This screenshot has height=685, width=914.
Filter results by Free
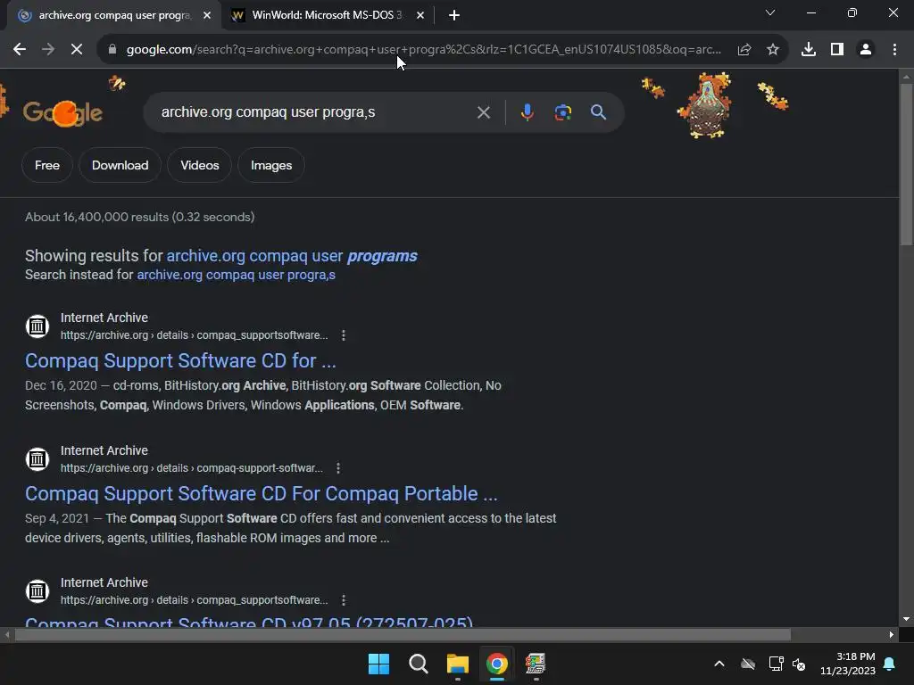tap(47, 165)
